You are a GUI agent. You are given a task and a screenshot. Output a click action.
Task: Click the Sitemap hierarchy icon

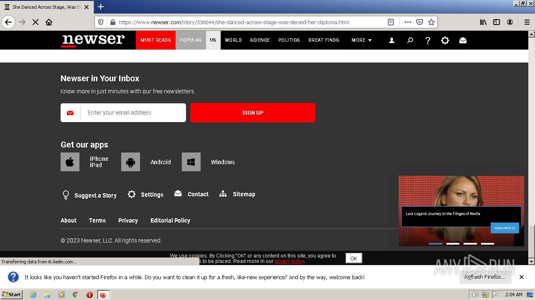(x=223, y=194)
